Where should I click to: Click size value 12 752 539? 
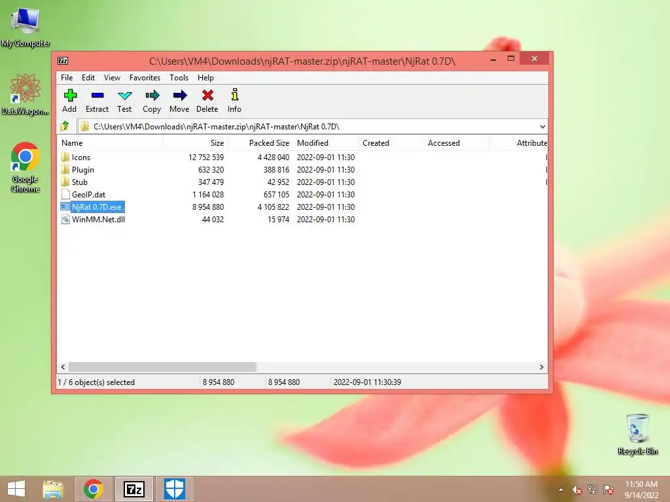pos(206,157)
